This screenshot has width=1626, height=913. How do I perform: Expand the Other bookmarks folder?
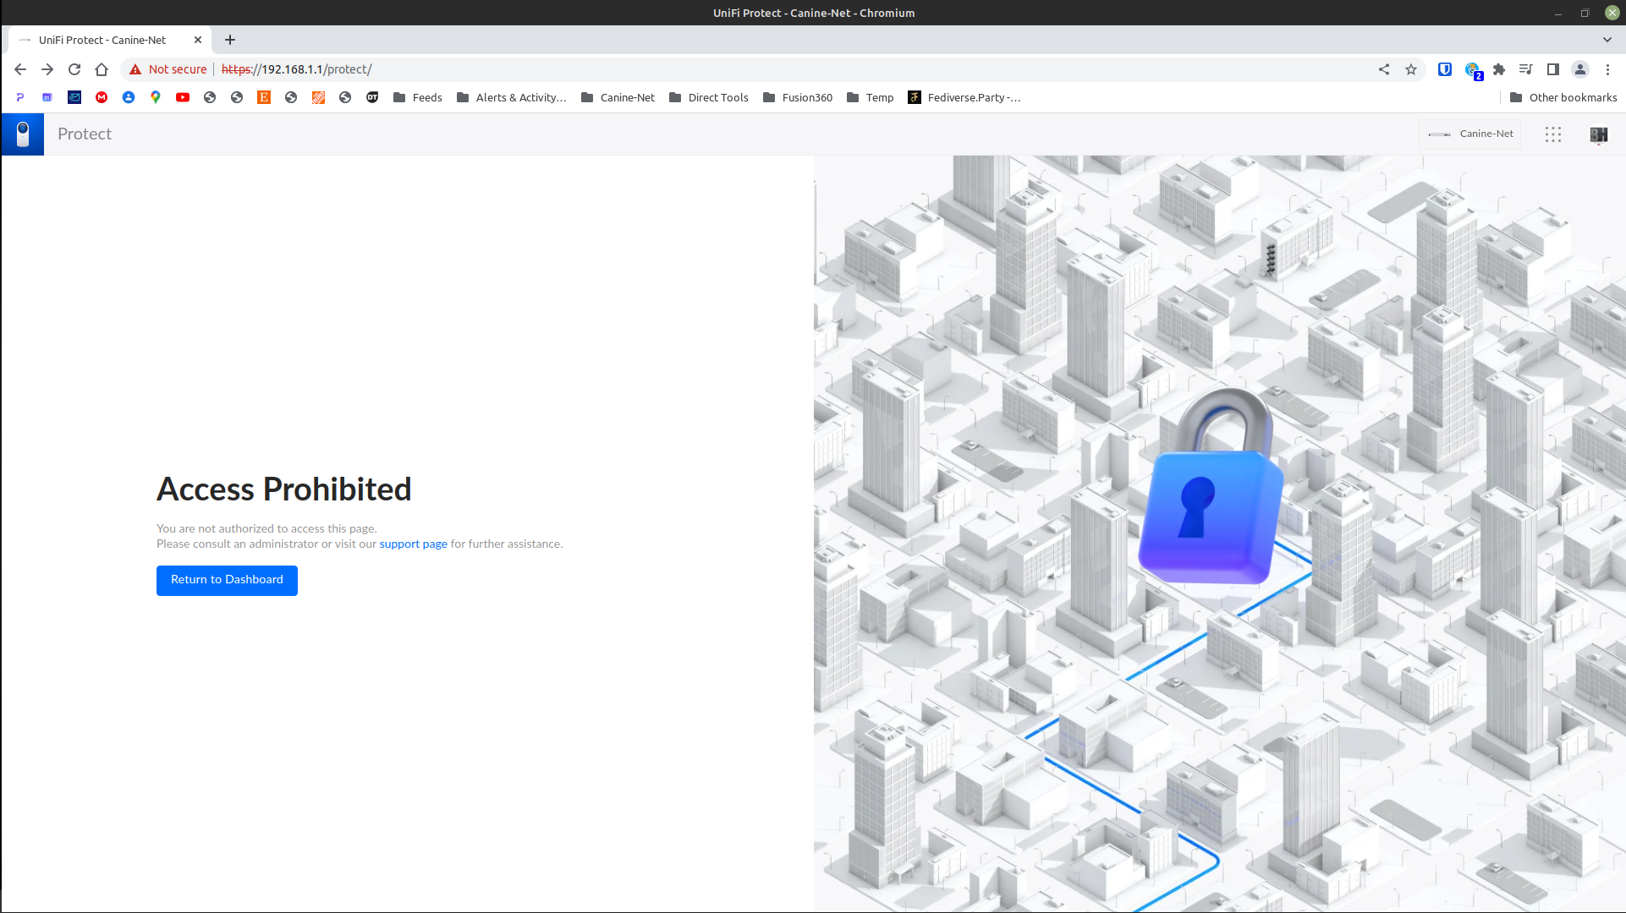(x=1563, y=97)
